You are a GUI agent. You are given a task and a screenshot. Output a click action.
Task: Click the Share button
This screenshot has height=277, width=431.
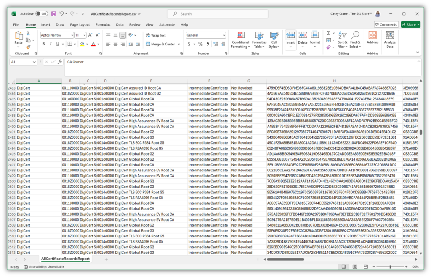410,25
